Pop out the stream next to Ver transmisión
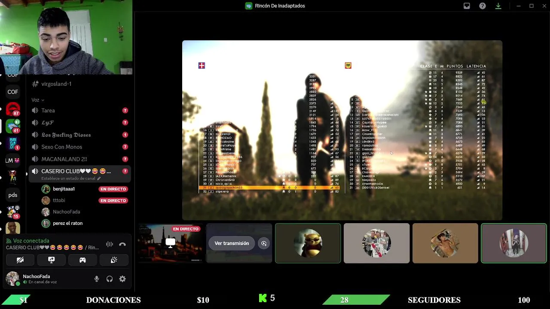The image size is (550, 309). (x=264, y=243)
